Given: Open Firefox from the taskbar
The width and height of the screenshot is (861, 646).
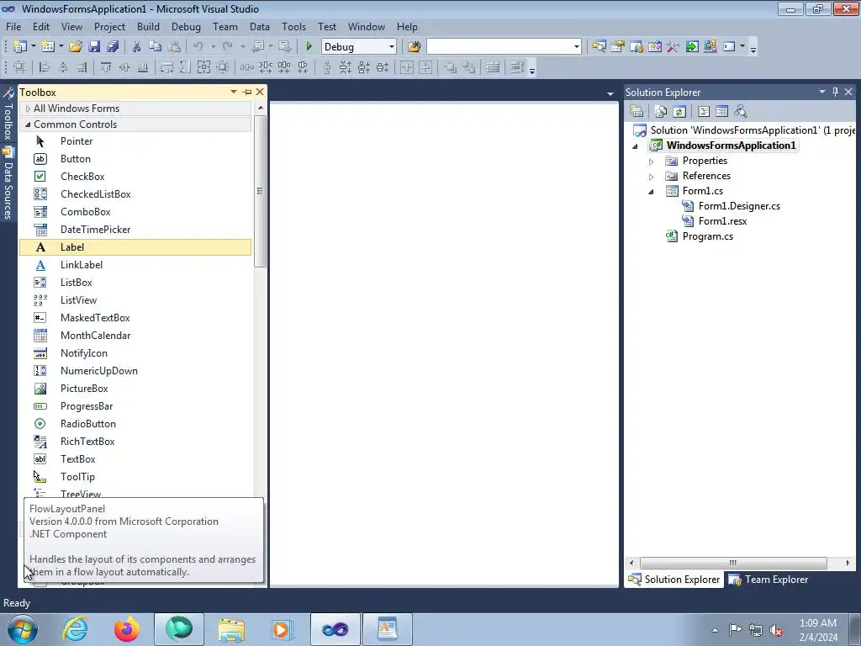Looking at the screenshot, I should [127, 629].
